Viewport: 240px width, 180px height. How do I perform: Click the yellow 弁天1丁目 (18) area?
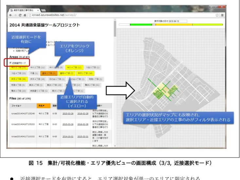(85, 73)
